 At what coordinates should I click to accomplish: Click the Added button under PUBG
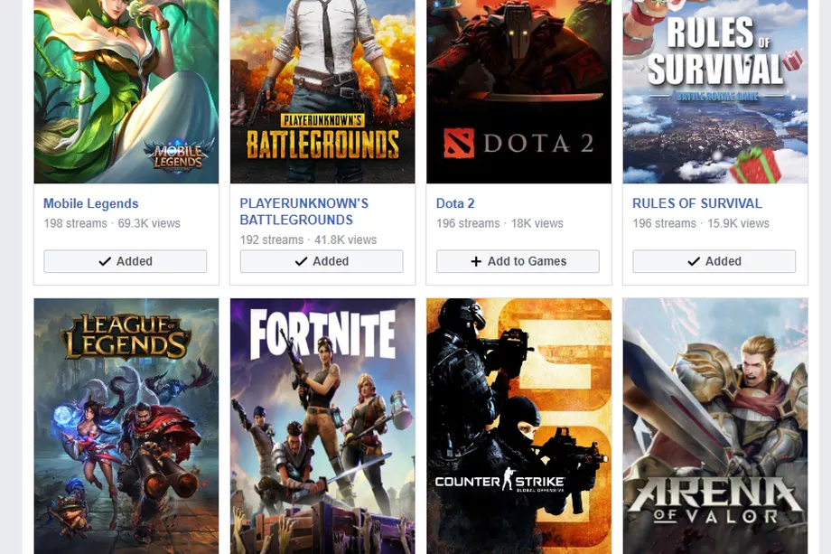click(x=322, y=261)
